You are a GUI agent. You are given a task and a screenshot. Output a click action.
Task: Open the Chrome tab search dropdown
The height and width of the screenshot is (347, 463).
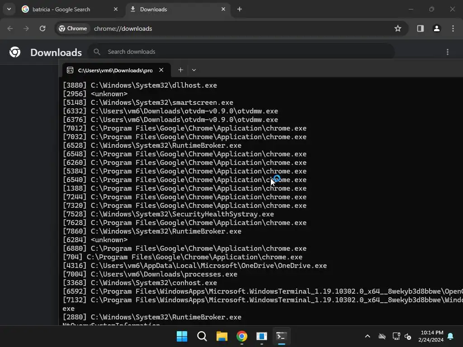(x=9, y=9)
